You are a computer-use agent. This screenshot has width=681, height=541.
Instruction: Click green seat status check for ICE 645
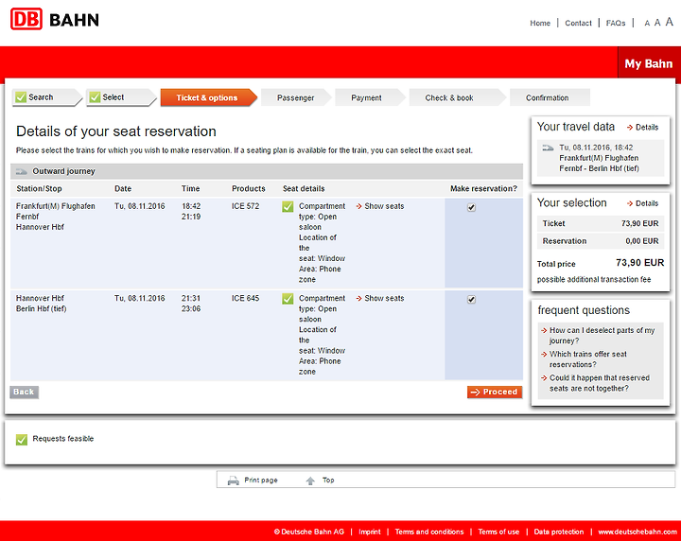[288, 299]
